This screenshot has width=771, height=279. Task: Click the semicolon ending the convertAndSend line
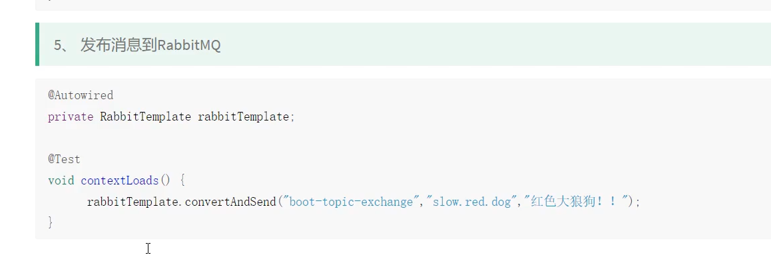(638, 202)
